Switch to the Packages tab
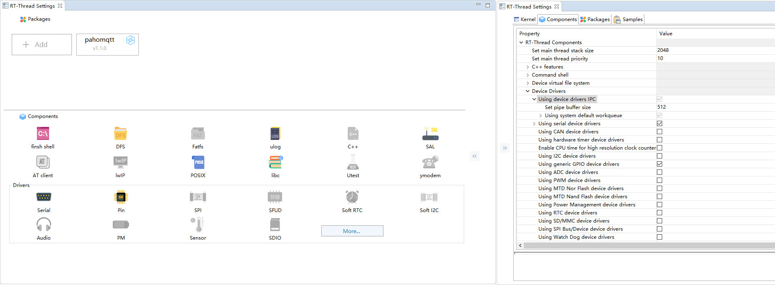 tap(595, 19)
